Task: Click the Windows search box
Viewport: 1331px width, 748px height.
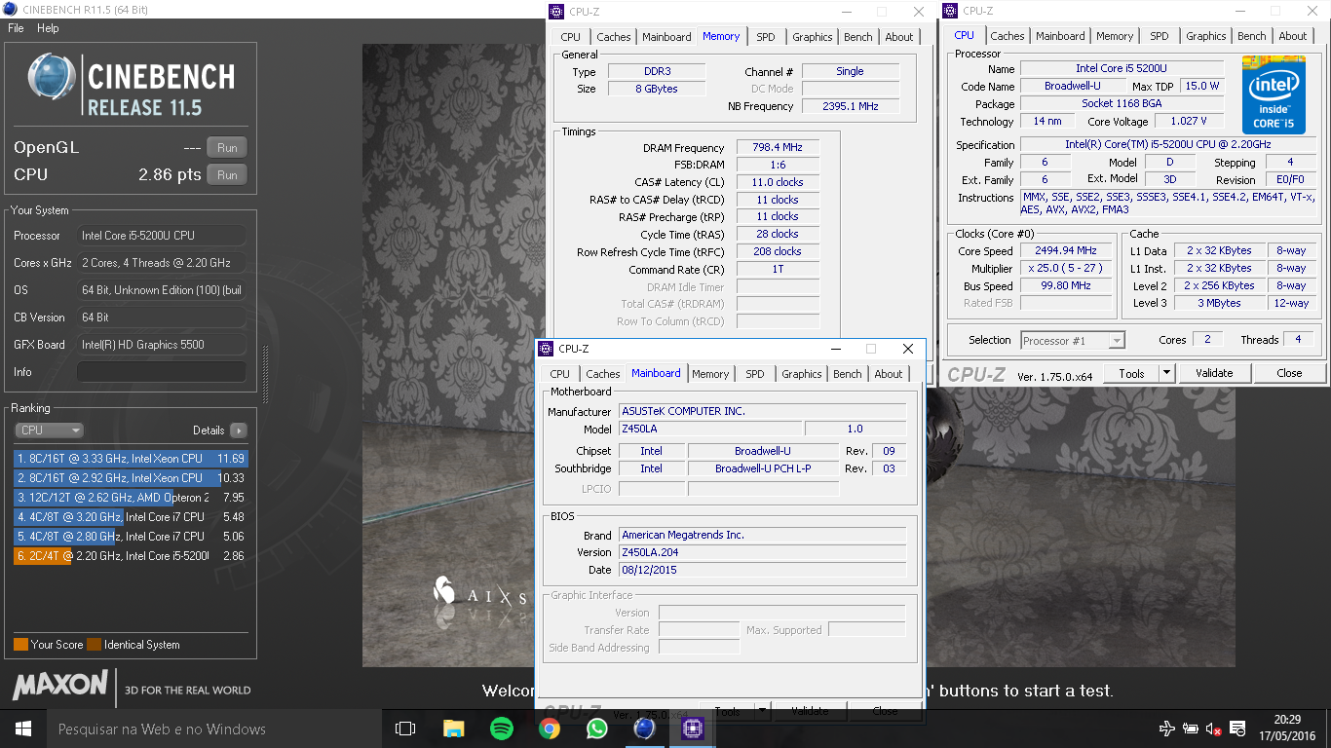Action: coord(214,729)
